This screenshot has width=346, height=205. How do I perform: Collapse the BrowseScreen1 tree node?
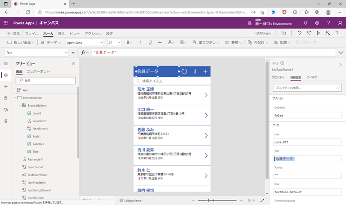pyautogui.click(x=15, y=98)
